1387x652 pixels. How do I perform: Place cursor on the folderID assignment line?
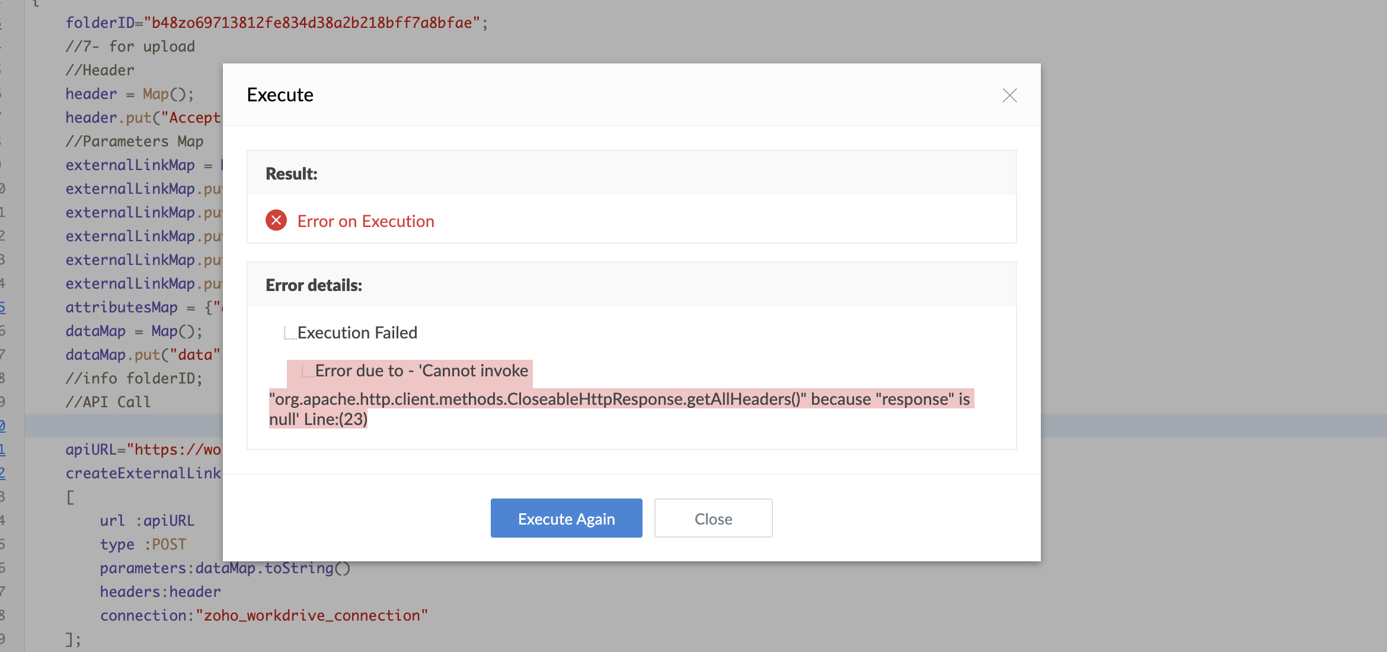pyautogui.click(x=276, y=23)
